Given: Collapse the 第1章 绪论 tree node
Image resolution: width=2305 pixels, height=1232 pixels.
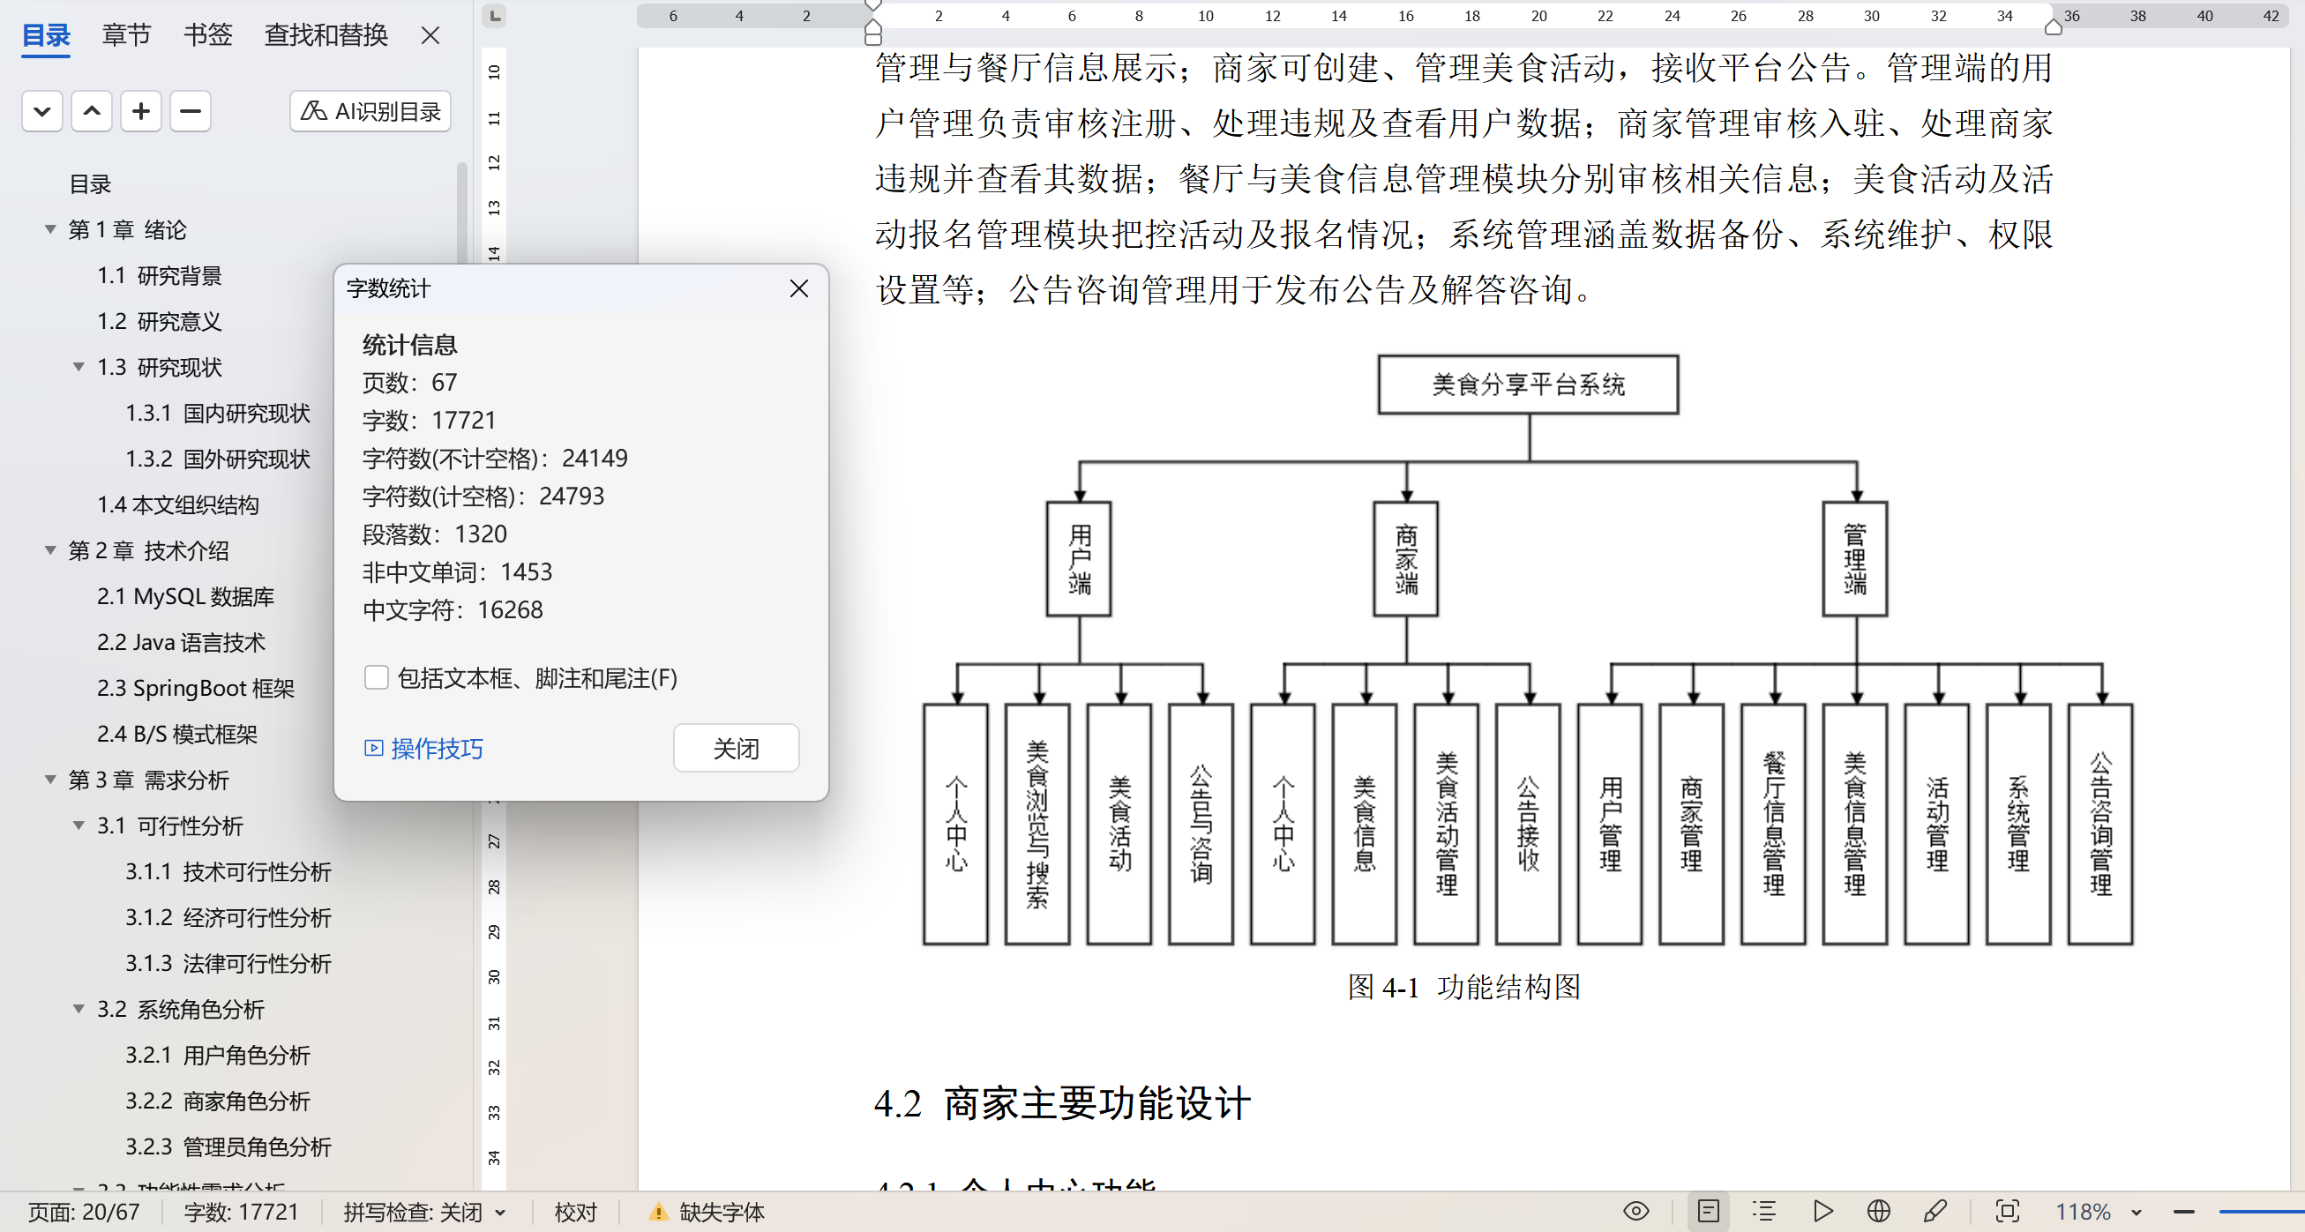Looking at the screenshot, I should [51, 230].
